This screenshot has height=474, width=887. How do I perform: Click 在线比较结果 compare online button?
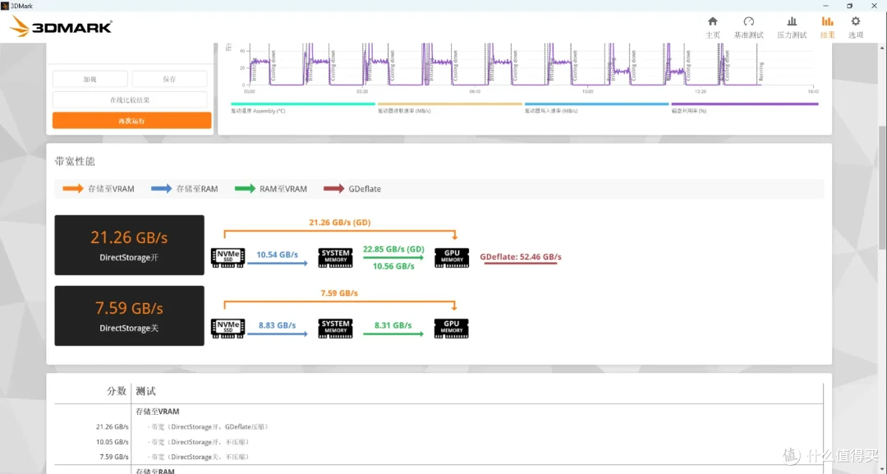(130, 99)
